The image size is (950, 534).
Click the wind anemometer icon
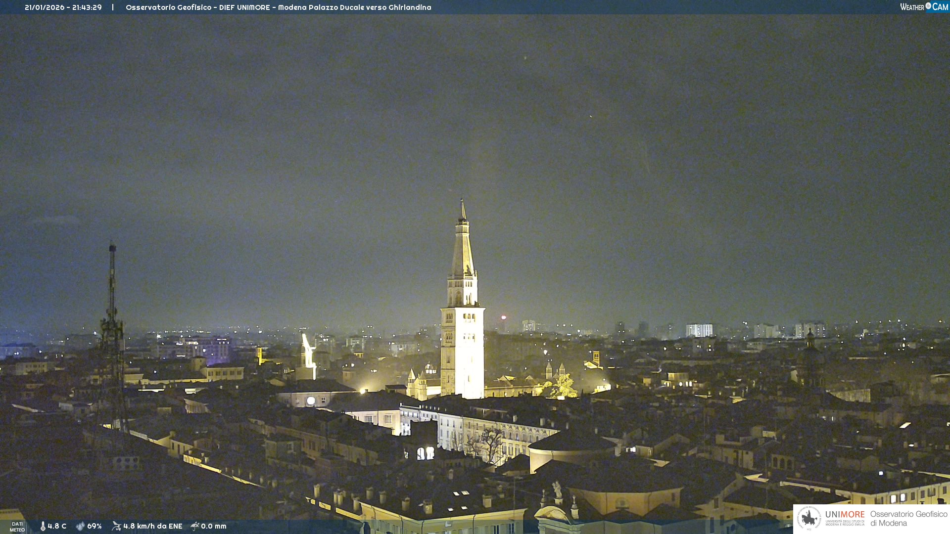tap(116, 526)
